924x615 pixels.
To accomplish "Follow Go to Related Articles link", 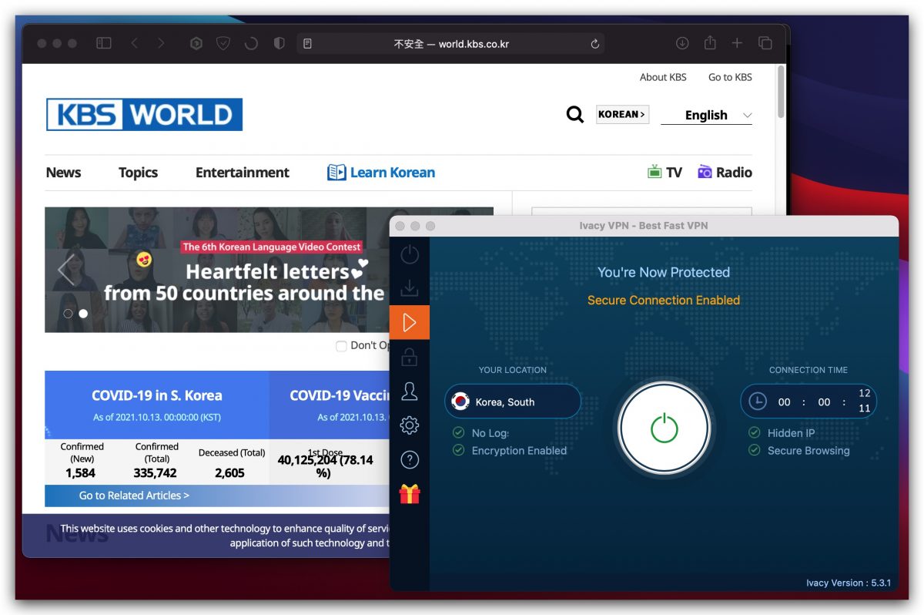I will coord(134,496).
